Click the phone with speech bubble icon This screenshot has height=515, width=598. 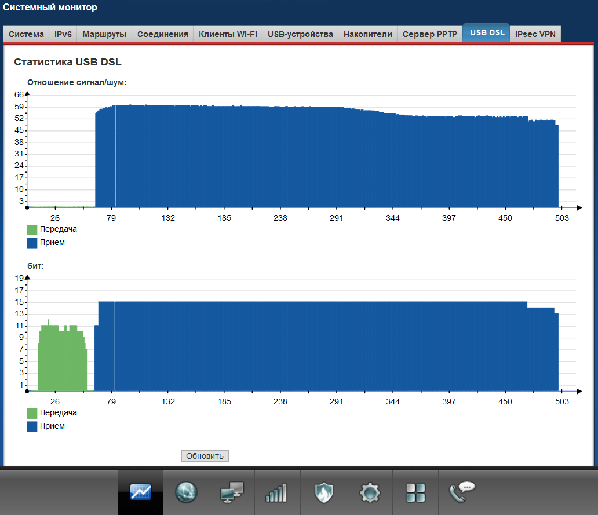pos(462,492)
